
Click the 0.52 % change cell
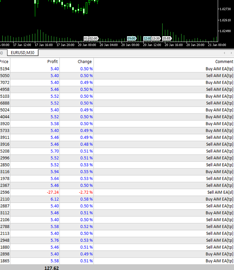coord(86,227)
